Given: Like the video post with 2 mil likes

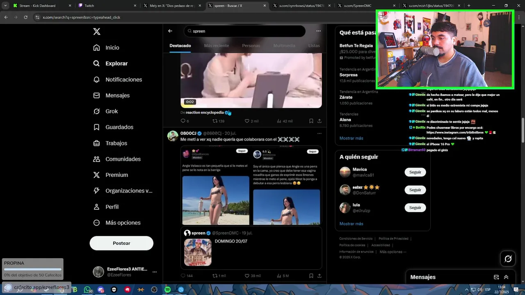Looking at the screenshot, I should [x=251, y=121].
